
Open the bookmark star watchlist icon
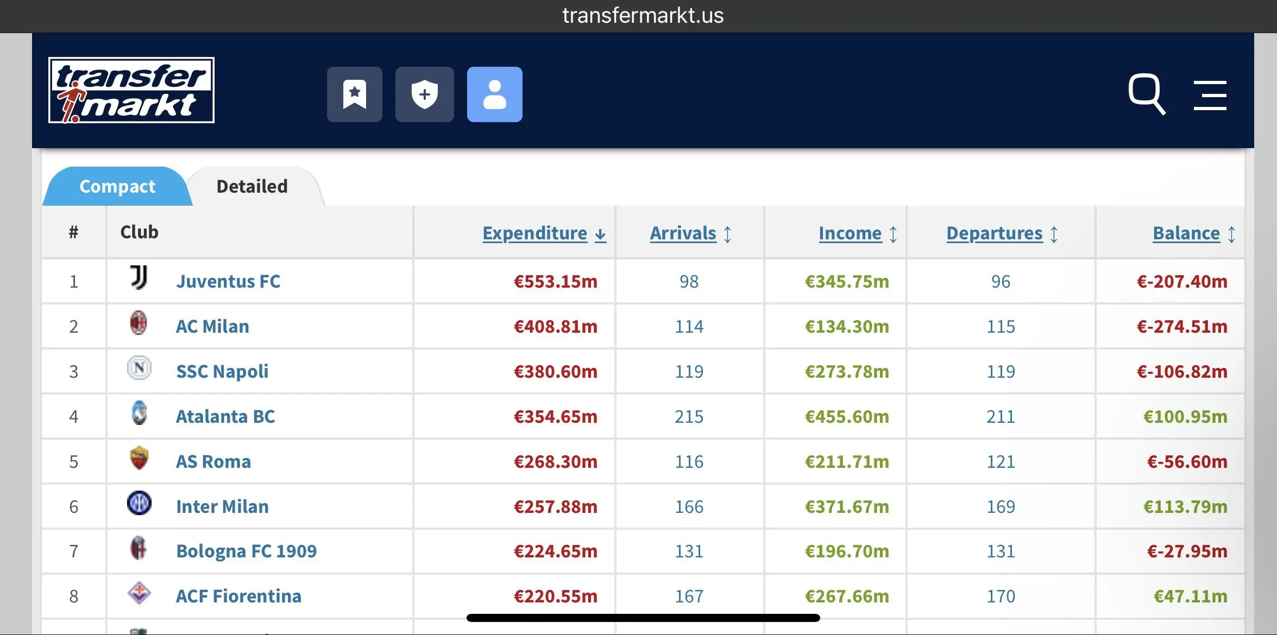355,94
